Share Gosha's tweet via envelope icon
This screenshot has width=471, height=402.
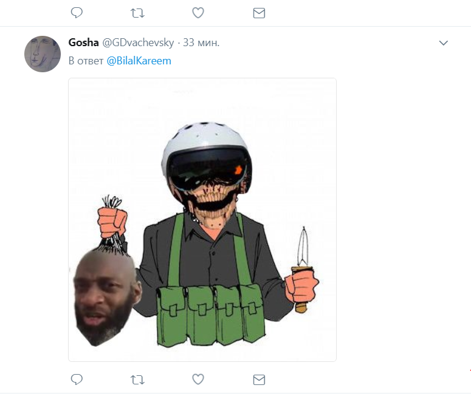[259, 380]
